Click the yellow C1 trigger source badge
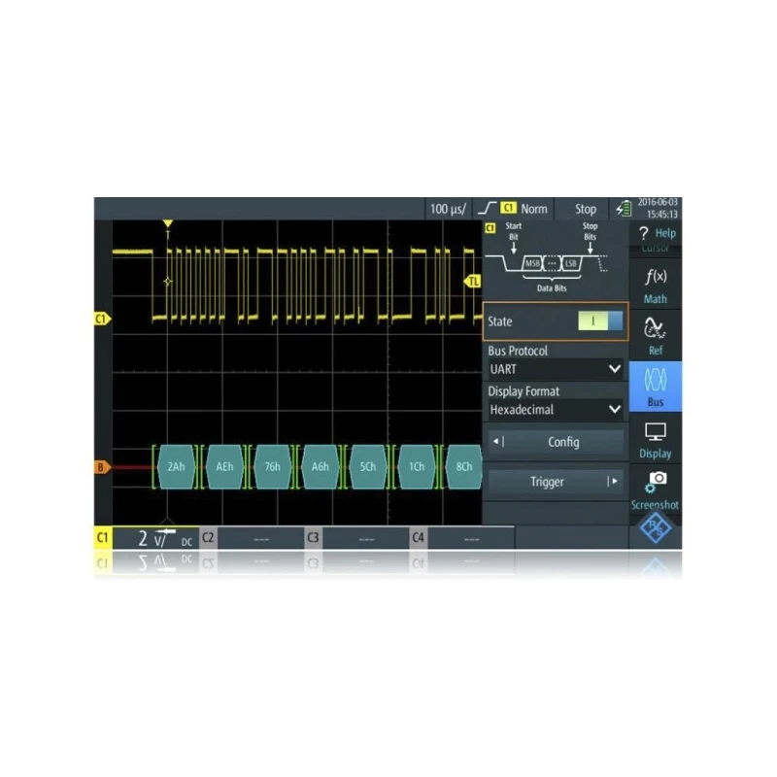 pos(508,208)
